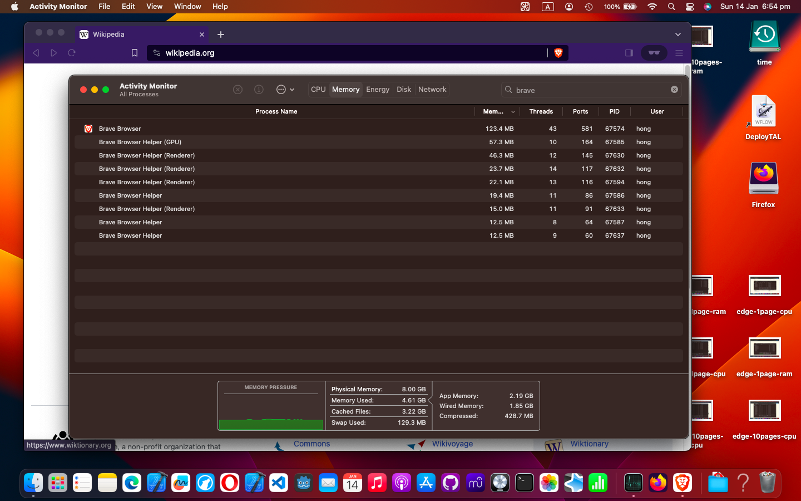Open the View menu
The width and height of the screenshot is (801, 501).
point(154,7)
